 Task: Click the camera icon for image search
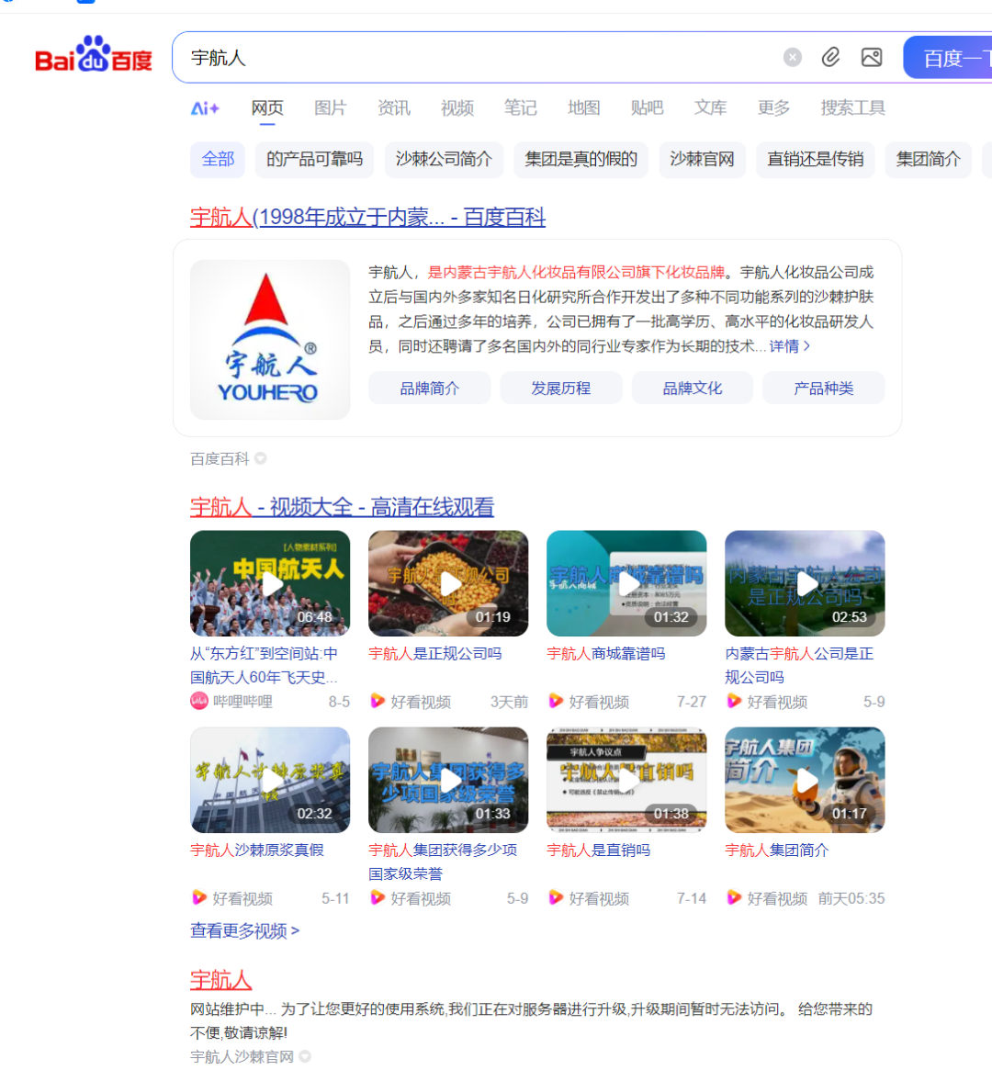pos(871,57)
